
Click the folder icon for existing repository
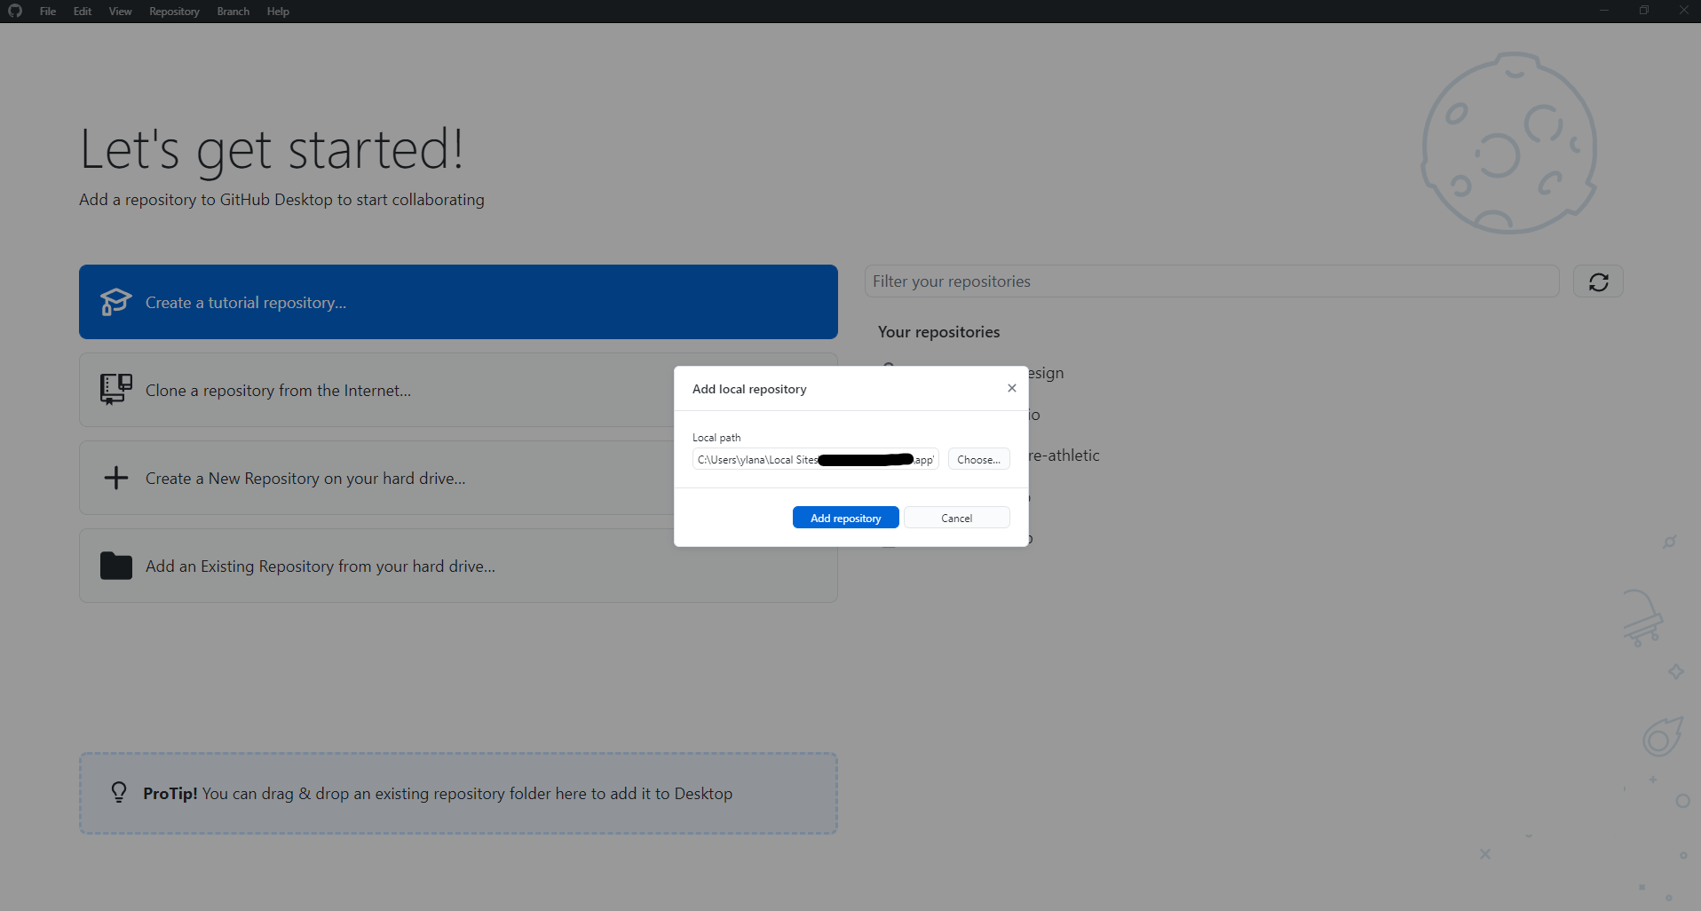pyautogui.click(x=115, y=566)
